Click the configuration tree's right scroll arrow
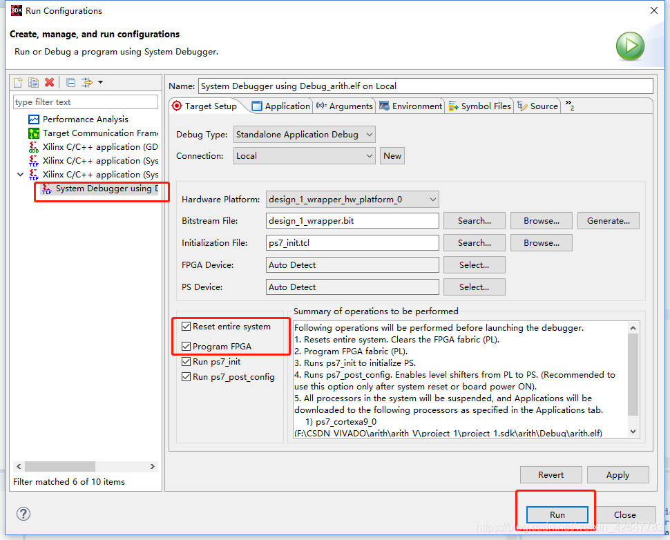The height and width of the screenshot is (540, 670). coord(153,466)
